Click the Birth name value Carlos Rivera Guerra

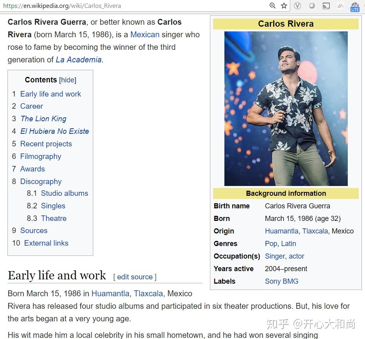point(298,206)
